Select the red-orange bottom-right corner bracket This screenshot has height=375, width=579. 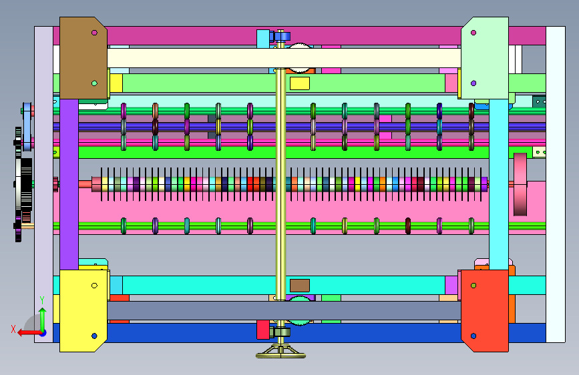485,311
